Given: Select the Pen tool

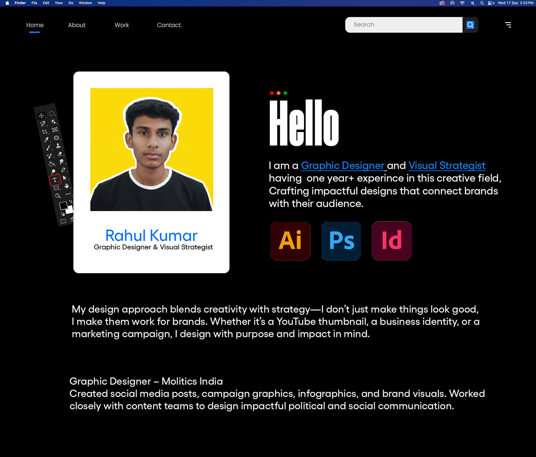Looking at the screenshot, I should click(x=63, y=170).
